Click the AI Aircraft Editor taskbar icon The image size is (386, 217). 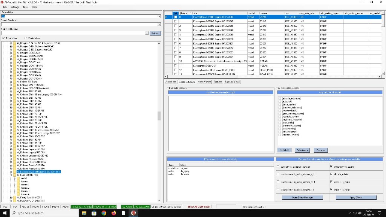(133, 213)
